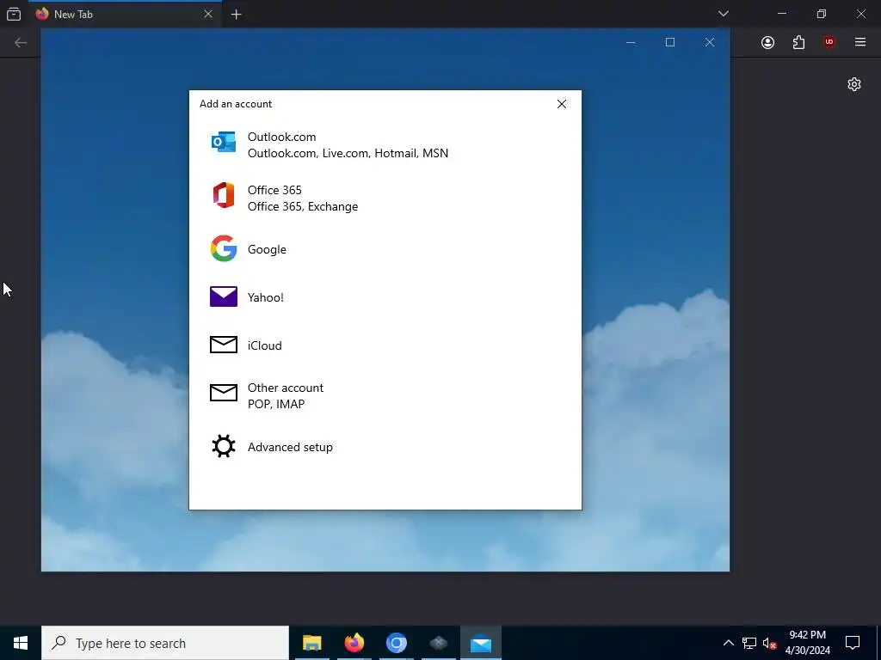Open the Mail app taskbar icon
The width and height of the screenshot is (881, 660).
[481, 643]
